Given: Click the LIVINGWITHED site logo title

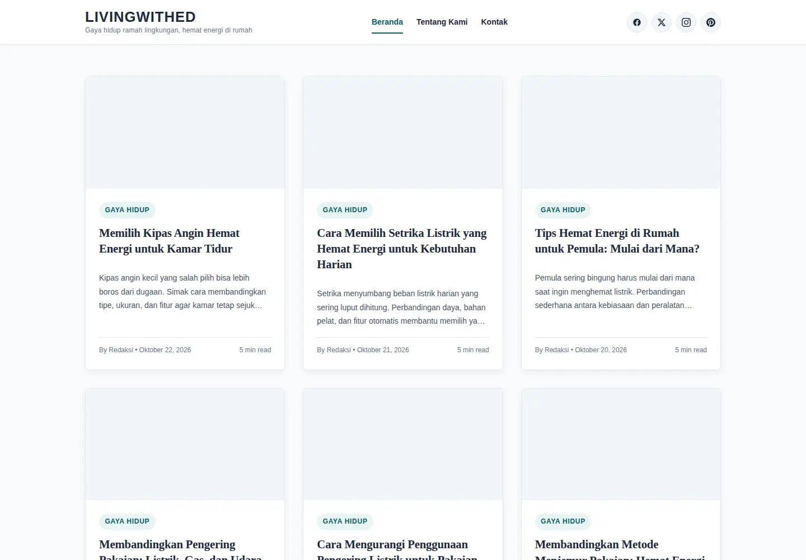Looking at the screenshot, I should click(140, 17).
